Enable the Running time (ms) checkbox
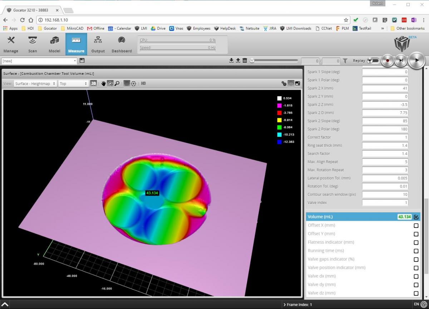429x309 pixels. [x=416, y=251]
